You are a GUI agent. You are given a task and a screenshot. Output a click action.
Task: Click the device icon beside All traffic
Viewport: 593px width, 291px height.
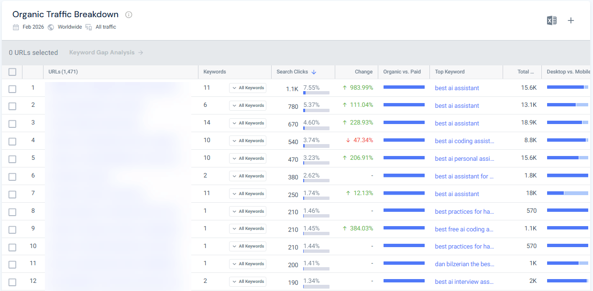pos(88,27)
